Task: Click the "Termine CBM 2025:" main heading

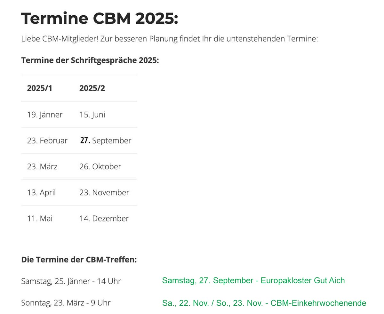Action: point(99,19)
